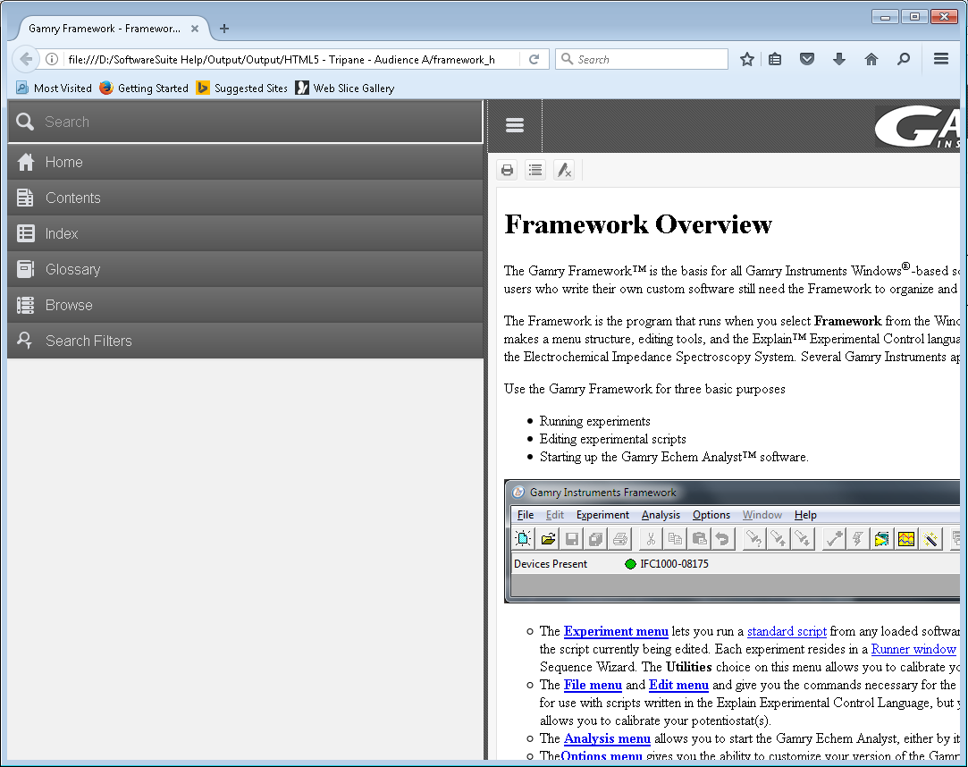Open Most Visited bookmark folder
Viewport: 968px width, 767px height.
[x=54, y=88]
